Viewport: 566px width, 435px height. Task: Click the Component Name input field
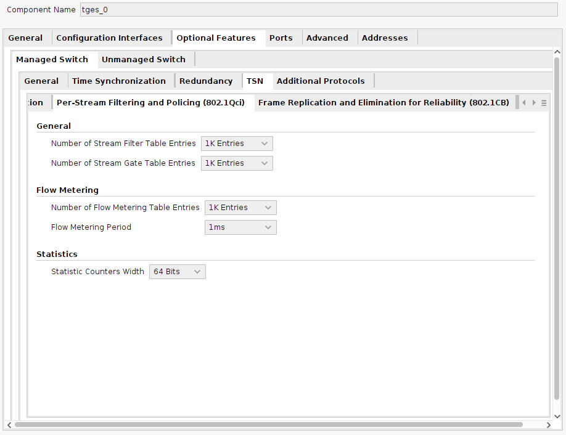(319, 10)
